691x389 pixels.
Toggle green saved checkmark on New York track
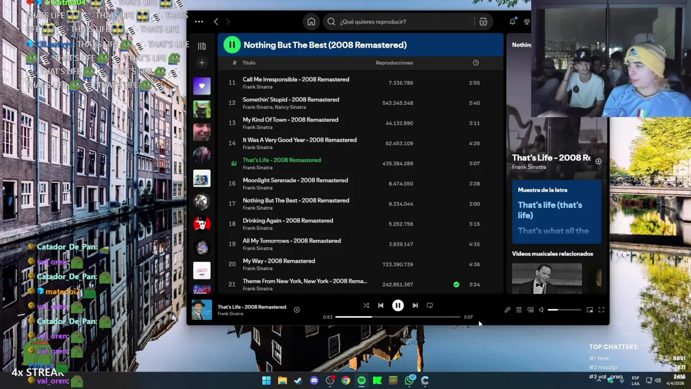coord(456,284)
